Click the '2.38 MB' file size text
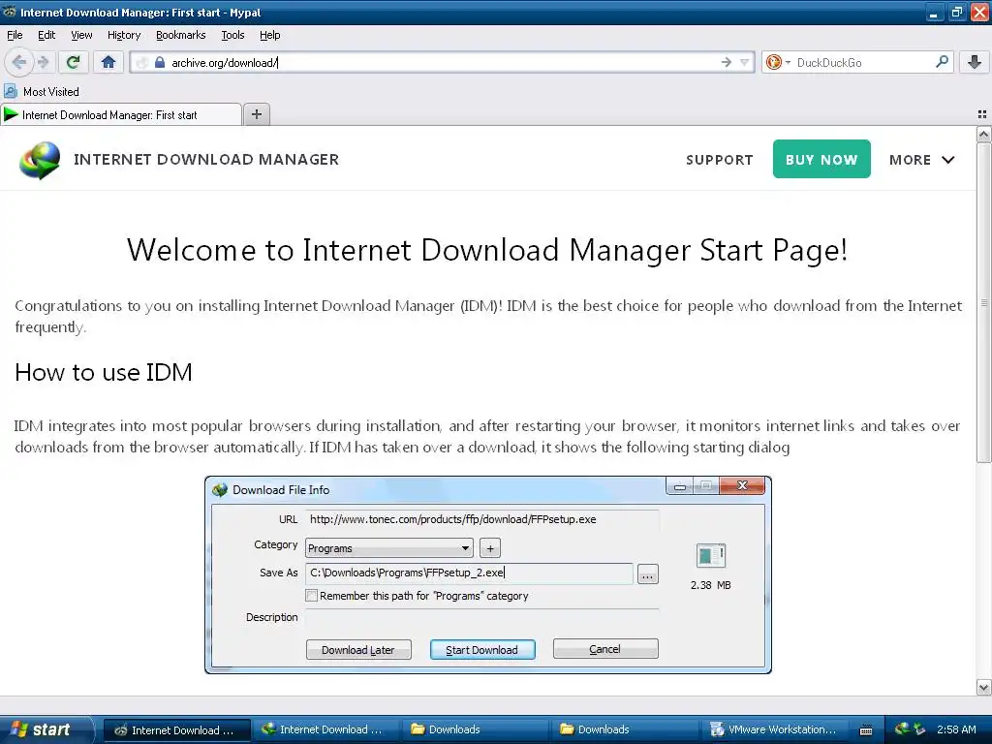The width and height of the screenshot is (992, 744). pos(710,585)
